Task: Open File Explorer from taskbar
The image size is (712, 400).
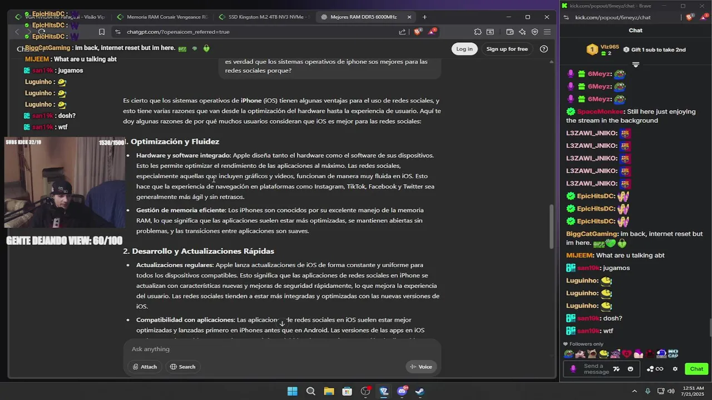Action: 329,391
